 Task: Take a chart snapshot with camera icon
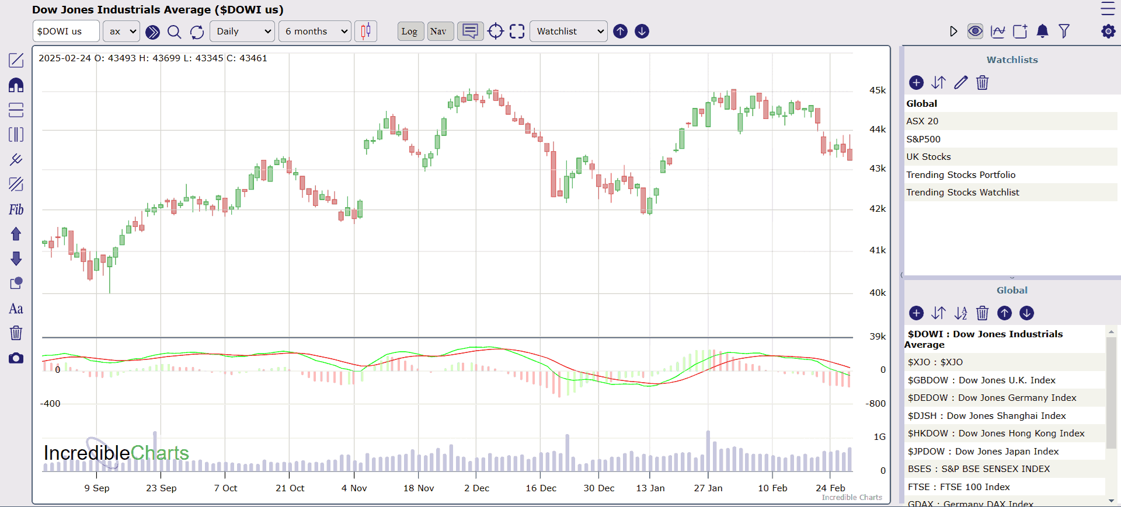point(16,358)
